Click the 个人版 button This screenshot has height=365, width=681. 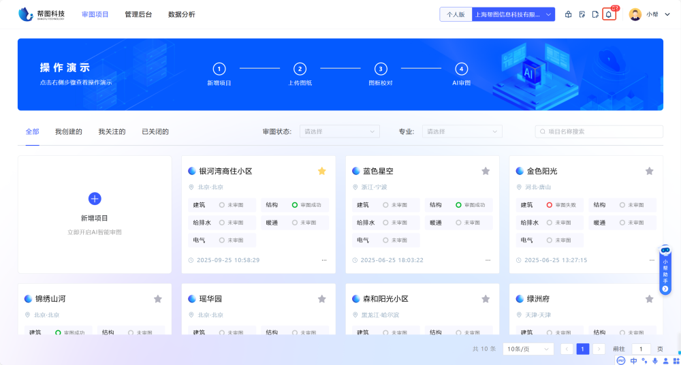tap(456, 14)
